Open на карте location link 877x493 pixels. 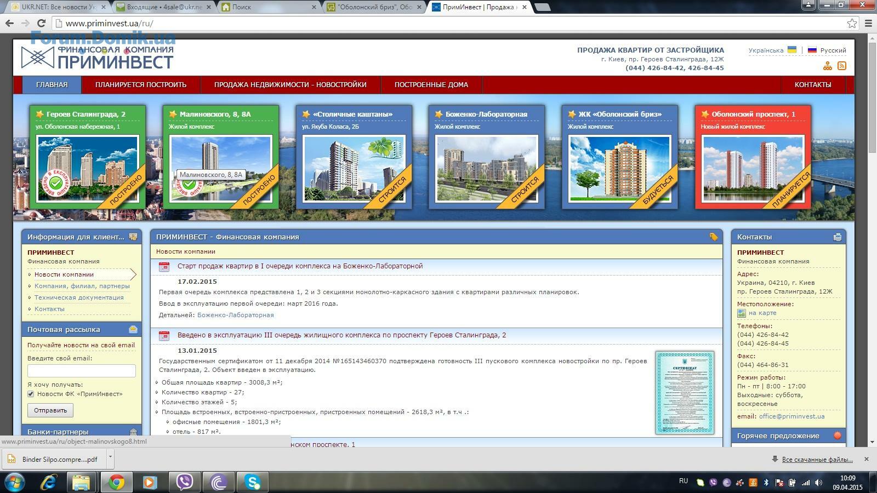click(762, 313)
